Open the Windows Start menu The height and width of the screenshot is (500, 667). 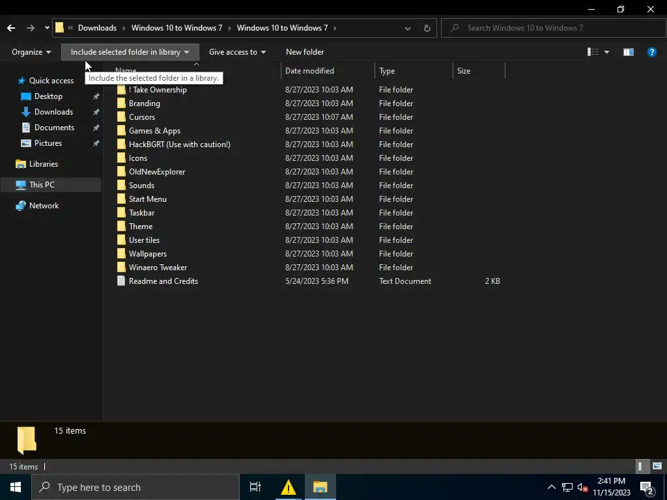[16, 487]
